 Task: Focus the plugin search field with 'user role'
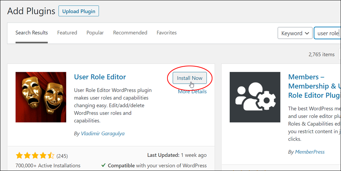coord(327,33)
